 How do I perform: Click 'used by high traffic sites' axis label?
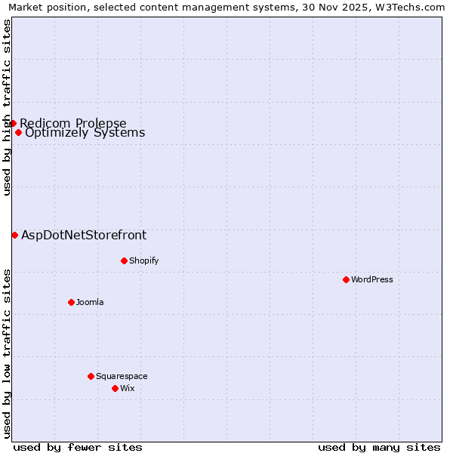pos(6,107)
